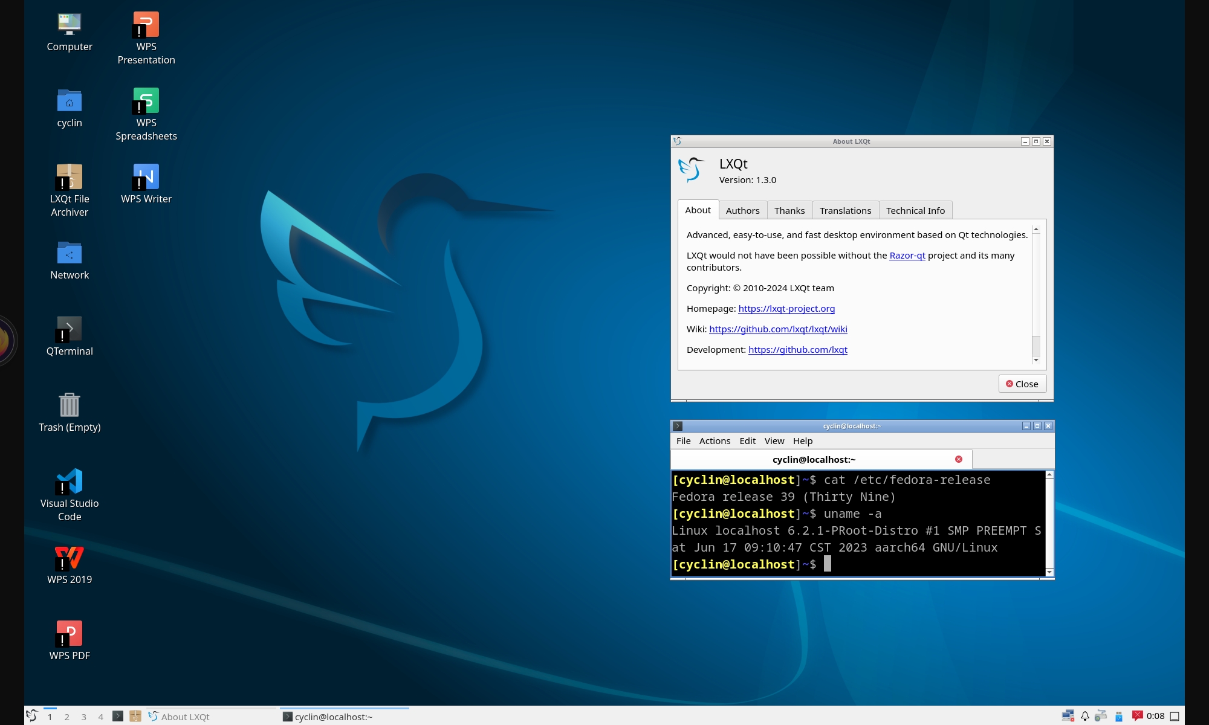The height and width of the screenshot is (725, 1209).
Task: Launch WPS Presentation from desktop
Action: (146, 39)
